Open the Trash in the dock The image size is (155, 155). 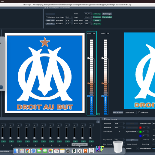(118, 147)
